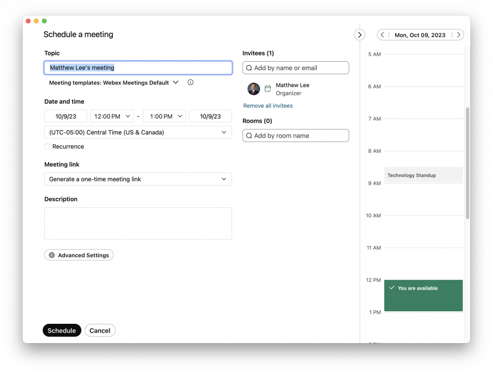This screenshot has height=373, width=493.
Task: Open the timezone selection dropdown
Action: 138,132
